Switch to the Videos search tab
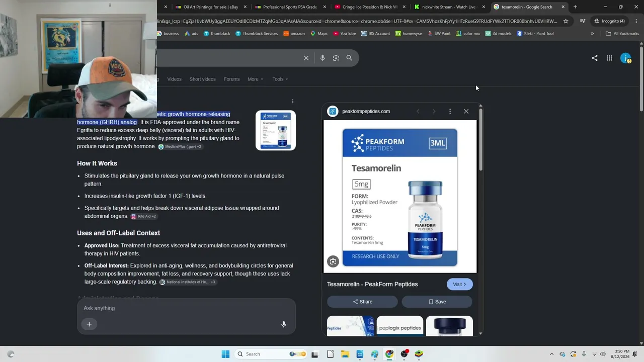Screen dimensions: 644x362 174,79
